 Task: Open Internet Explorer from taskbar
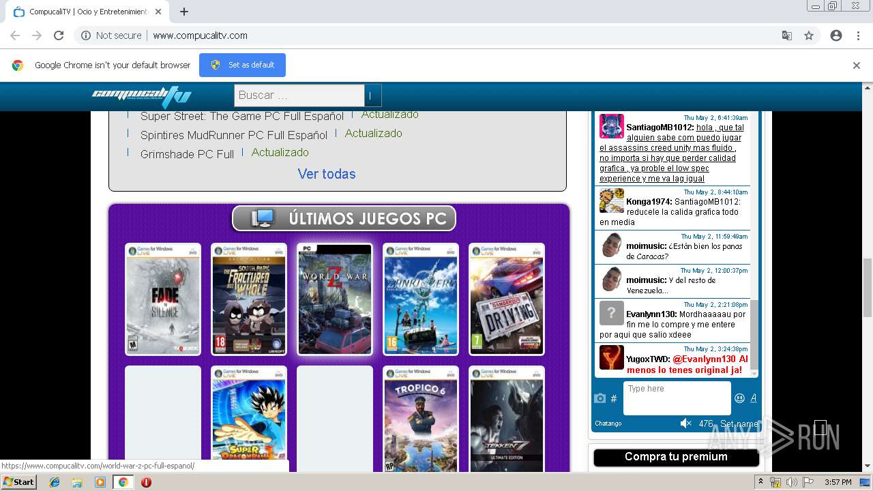(55, 482)
